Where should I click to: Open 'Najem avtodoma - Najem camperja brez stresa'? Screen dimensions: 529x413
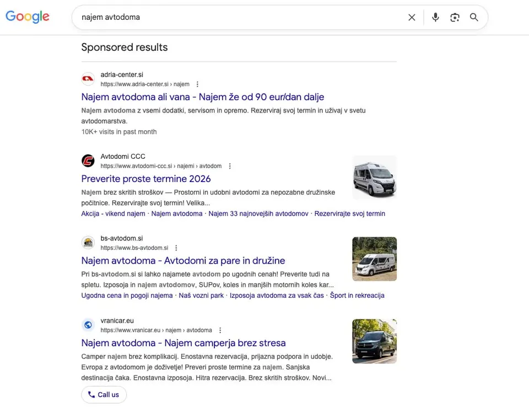click(x=183, y=343)
